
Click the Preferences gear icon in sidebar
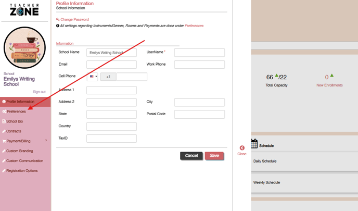[4, 111]
